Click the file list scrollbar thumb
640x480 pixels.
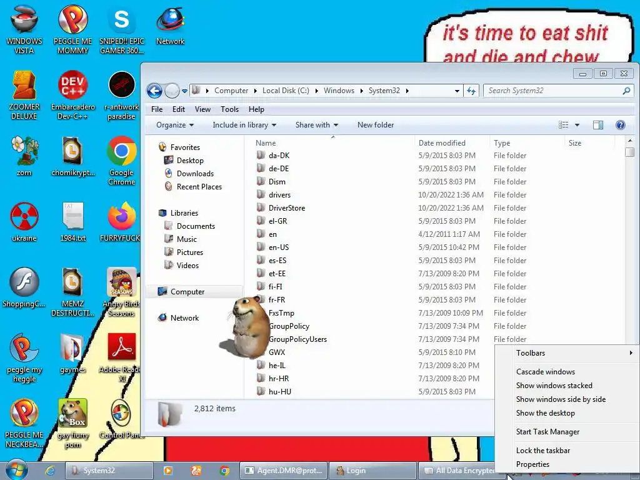click(x=630, y=152)
